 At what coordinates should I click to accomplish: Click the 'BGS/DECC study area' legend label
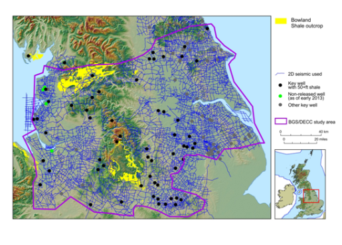311,122
